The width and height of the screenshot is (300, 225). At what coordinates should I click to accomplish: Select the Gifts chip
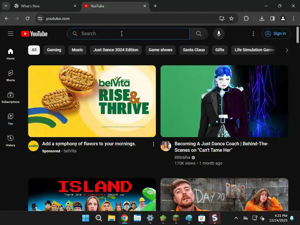click(x=220, y=50)
